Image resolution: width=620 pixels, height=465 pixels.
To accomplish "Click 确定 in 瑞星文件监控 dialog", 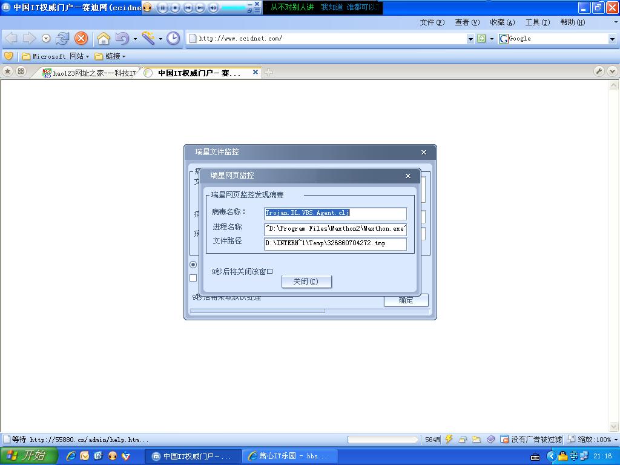I will [x=406, y=300].
